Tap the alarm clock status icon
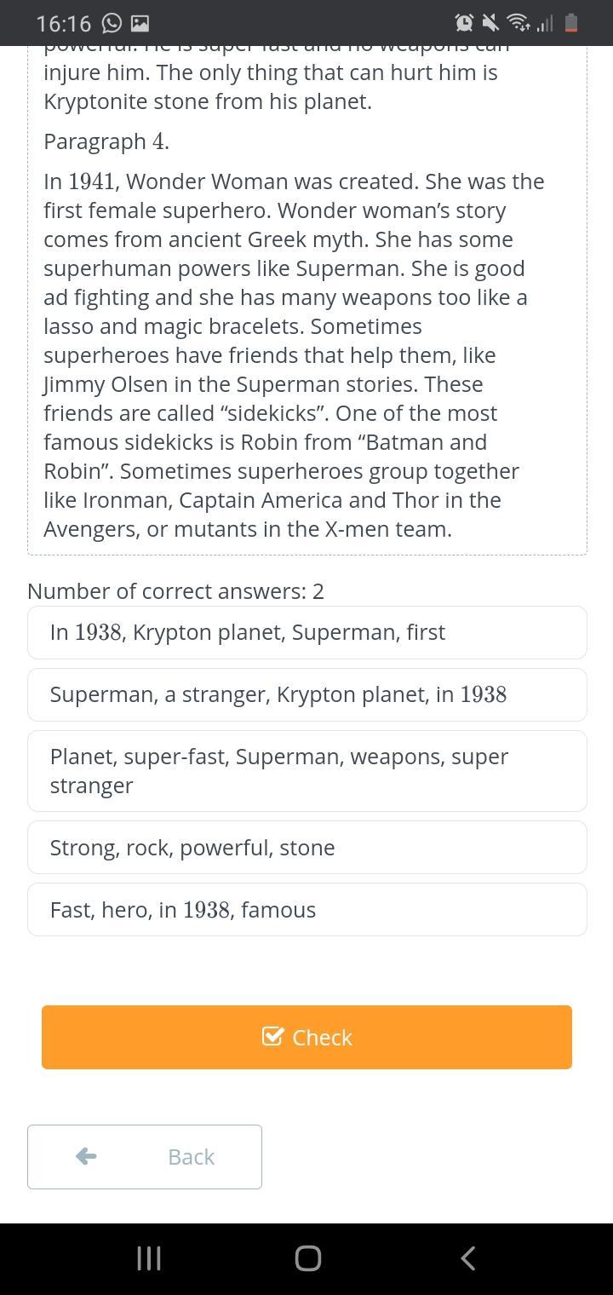Image resolution: width=613 pixels, height=1295 pixels. [x=464, y=23]
